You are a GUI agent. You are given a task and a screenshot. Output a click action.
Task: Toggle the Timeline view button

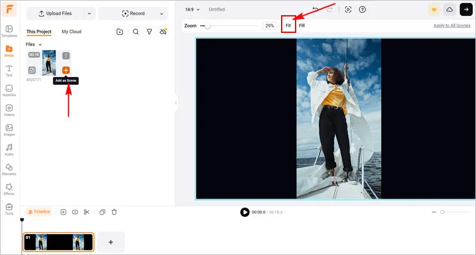39,212
